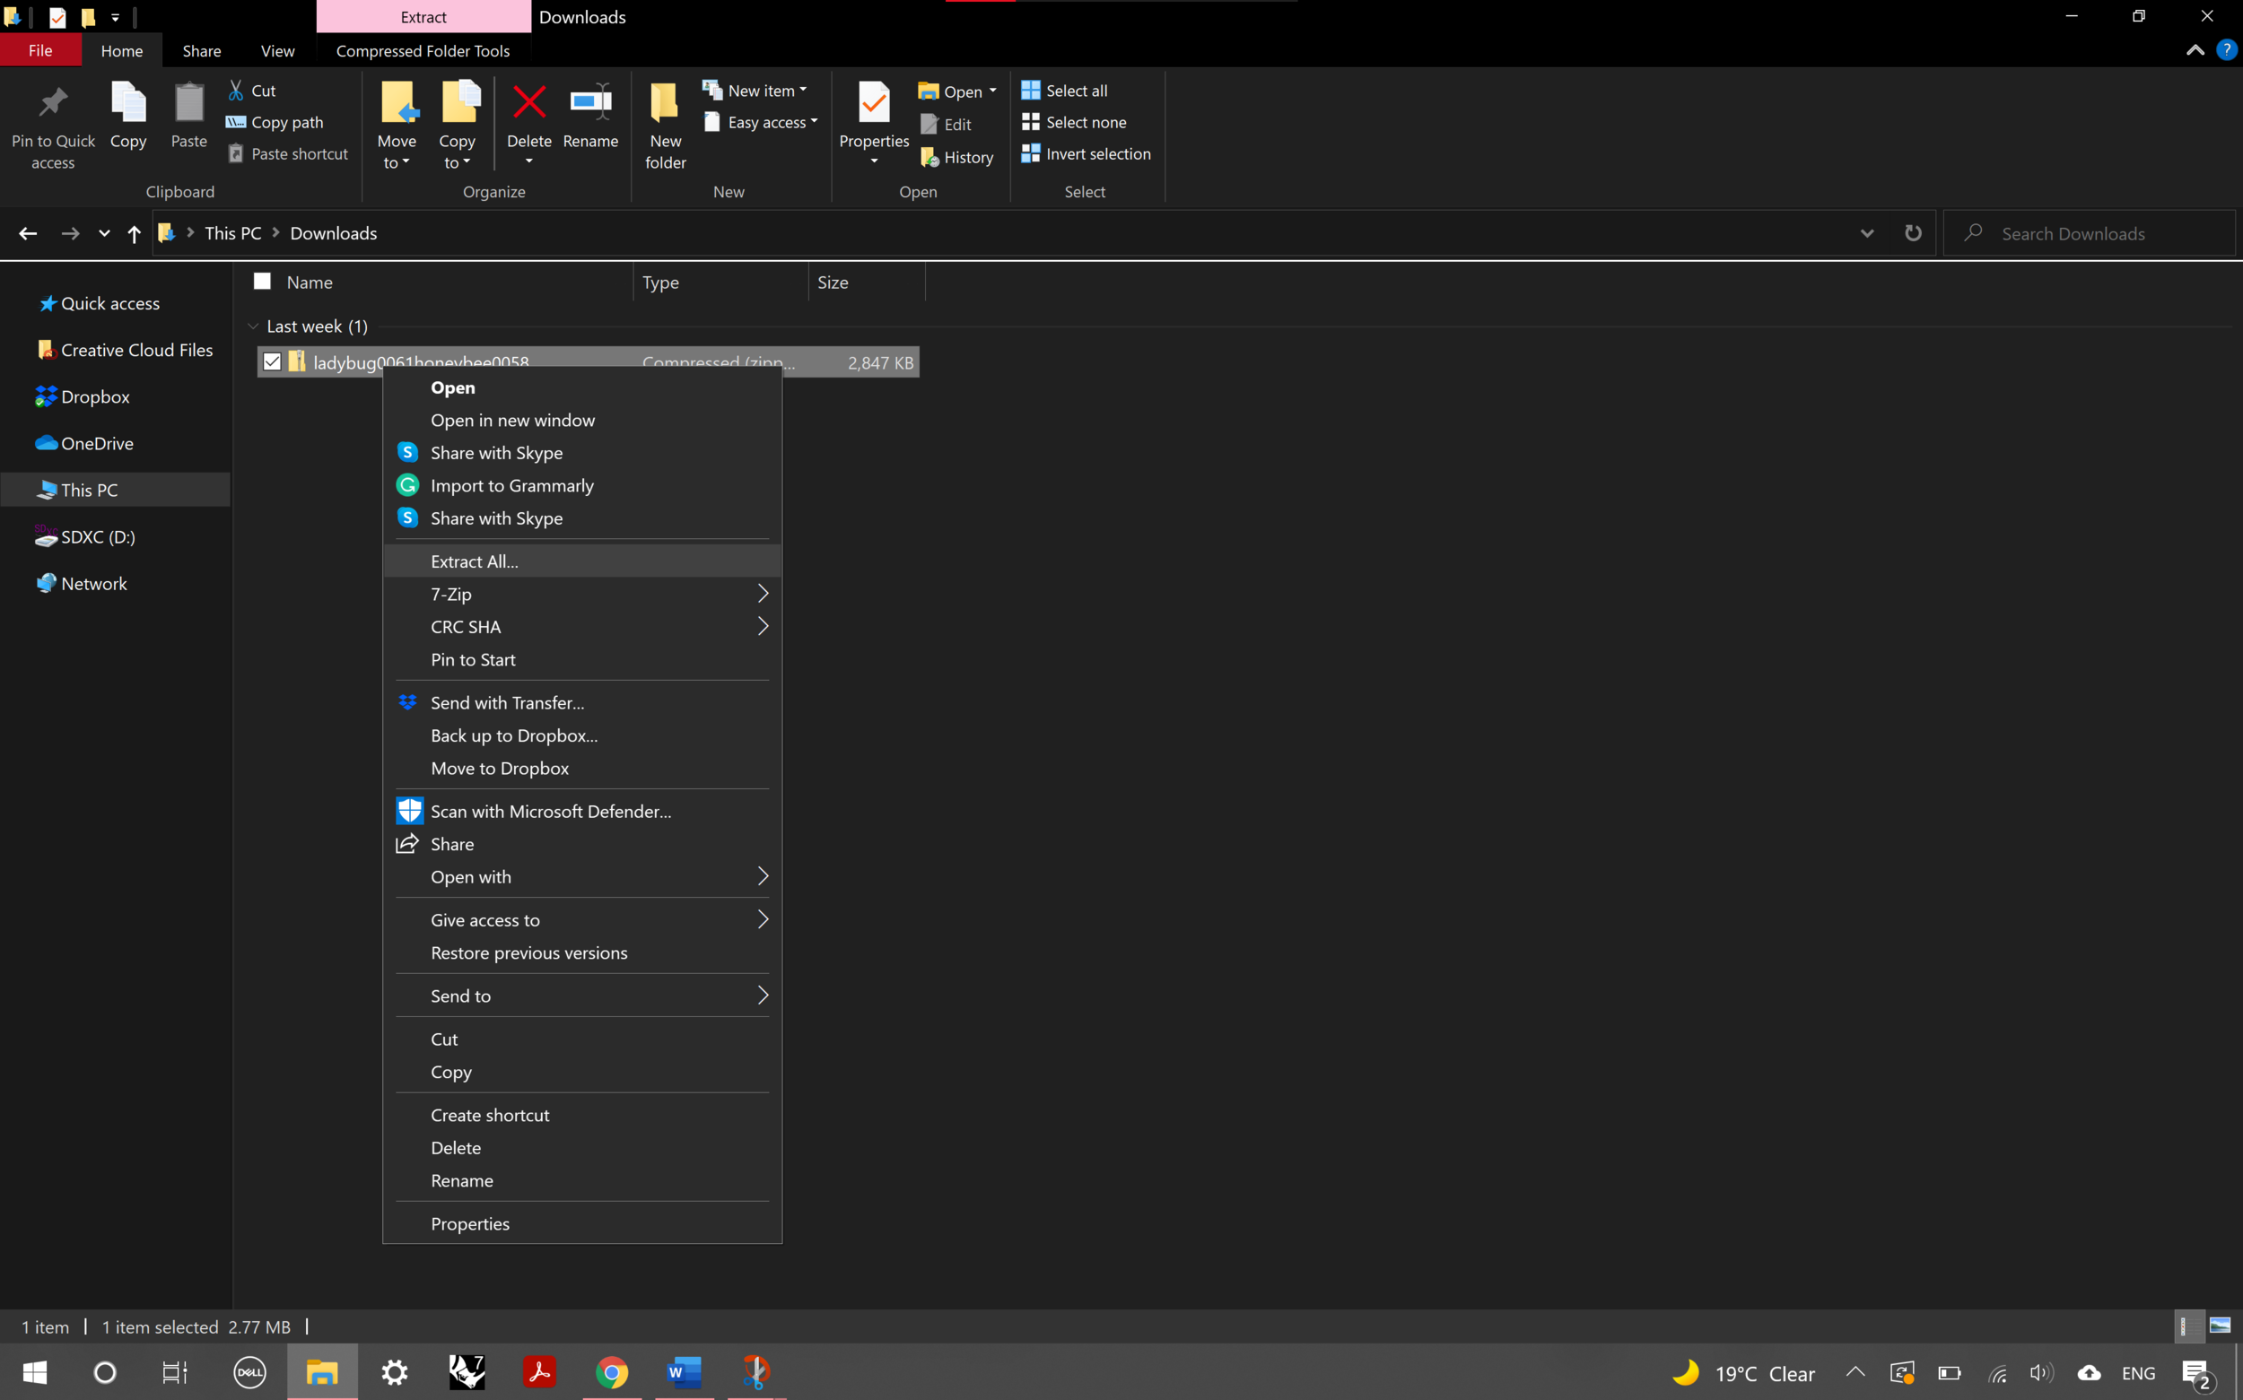The height and width of the screenshot is (1400, 2243).
Task: Open the notification center icon
Action: 2197,1373
